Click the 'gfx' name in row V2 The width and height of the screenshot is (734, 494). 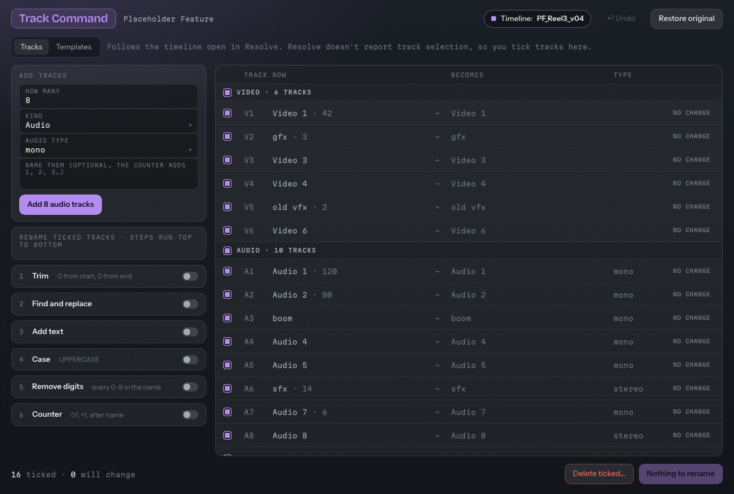(280, 136)
